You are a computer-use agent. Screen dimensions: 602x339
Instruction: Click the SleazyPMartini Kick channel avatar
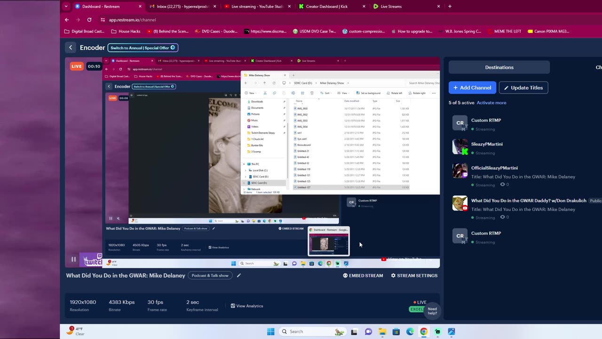coord(460,147)
